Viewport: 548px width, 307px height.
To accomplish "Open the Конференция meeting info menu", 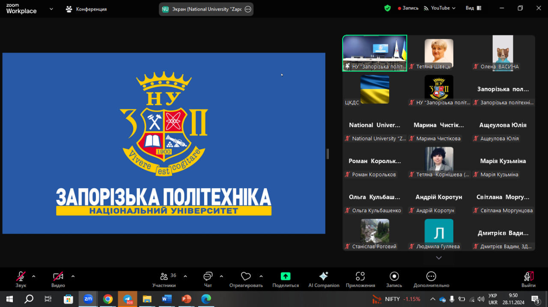I will 86,9.
